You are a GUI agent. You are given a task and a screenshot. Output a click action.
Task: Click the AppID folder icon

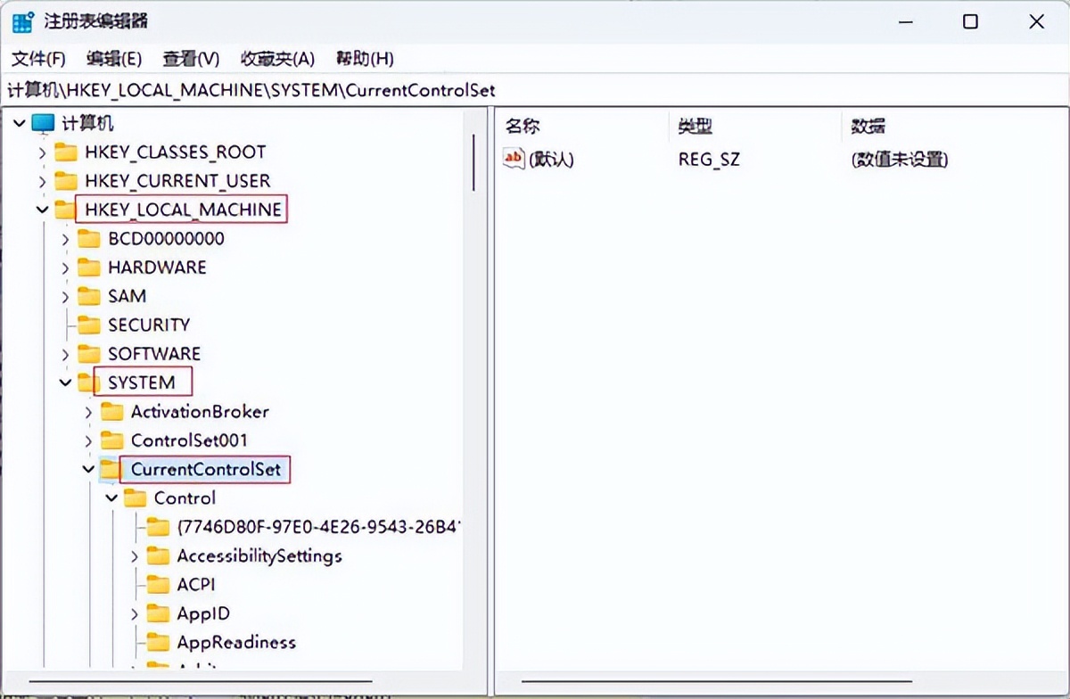[x=158, y=613]
